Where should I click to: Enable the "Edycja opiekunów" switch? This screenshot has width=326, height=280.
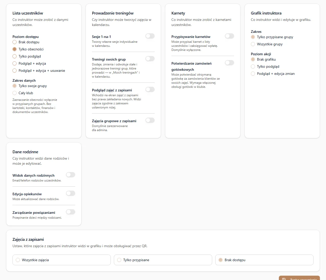(71, 193)
